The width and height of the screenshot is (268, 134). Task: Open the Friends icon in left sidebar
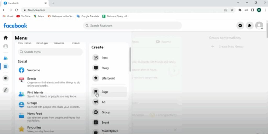pyautogui.click(x=6, y=58)
